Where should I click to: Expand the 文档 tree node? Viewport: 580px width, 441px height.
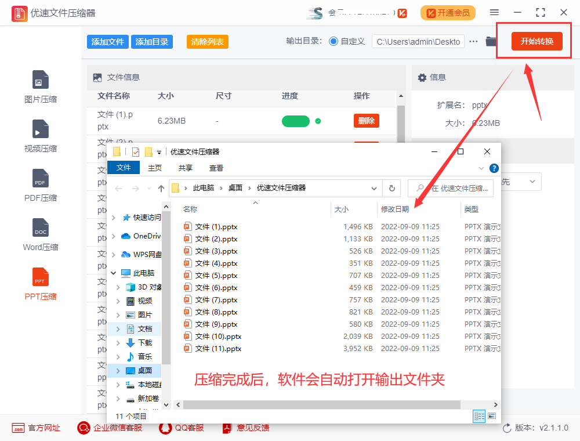coord(118,329)
